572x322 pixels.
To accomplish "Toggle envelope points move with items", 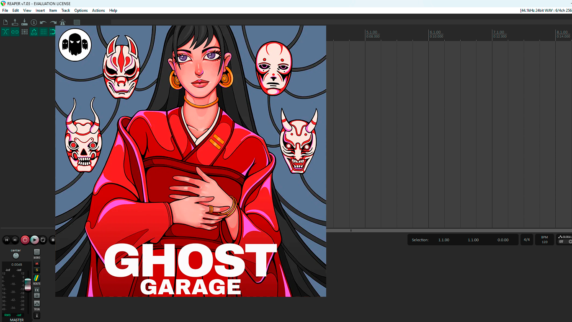I will (34, 32).
